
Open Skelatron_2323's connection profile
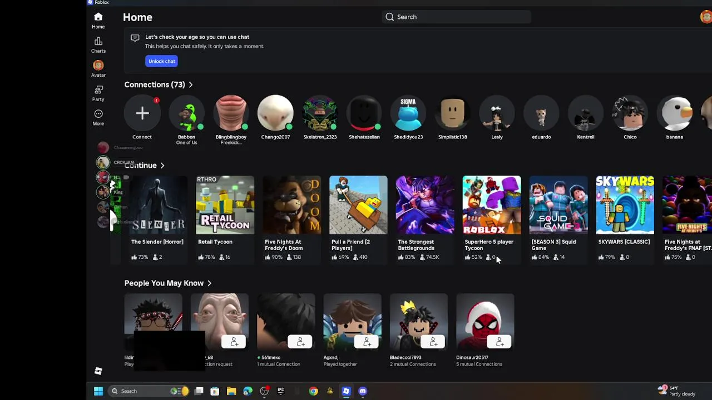[320, 113]
